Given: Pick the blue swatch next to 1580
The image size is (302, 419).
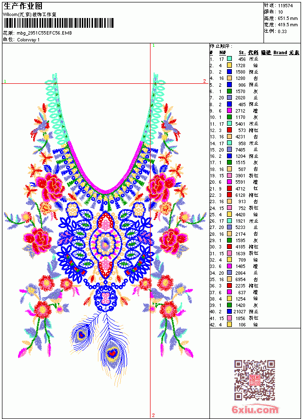Looking at the screenshot, I should coord(229,72).
